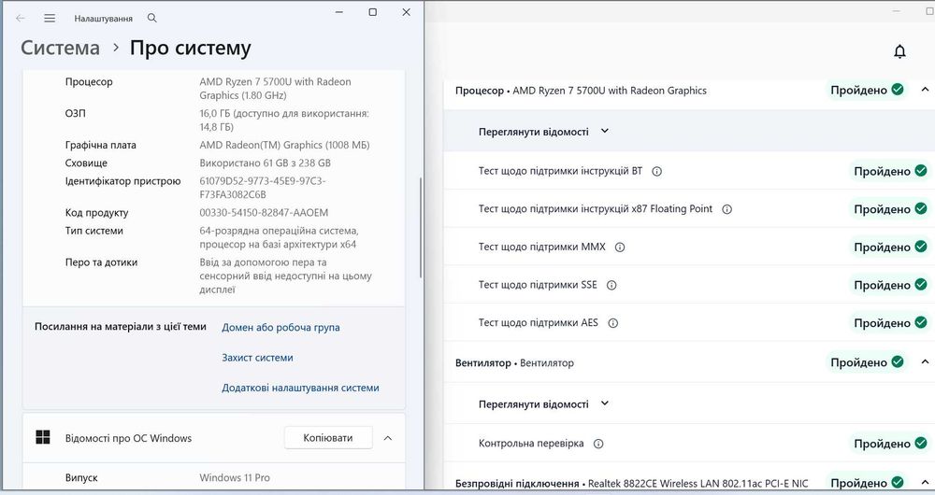This screenshot has height=495, width=935.
Task: Click the back arrow in Settings
Action: point(21,19)
